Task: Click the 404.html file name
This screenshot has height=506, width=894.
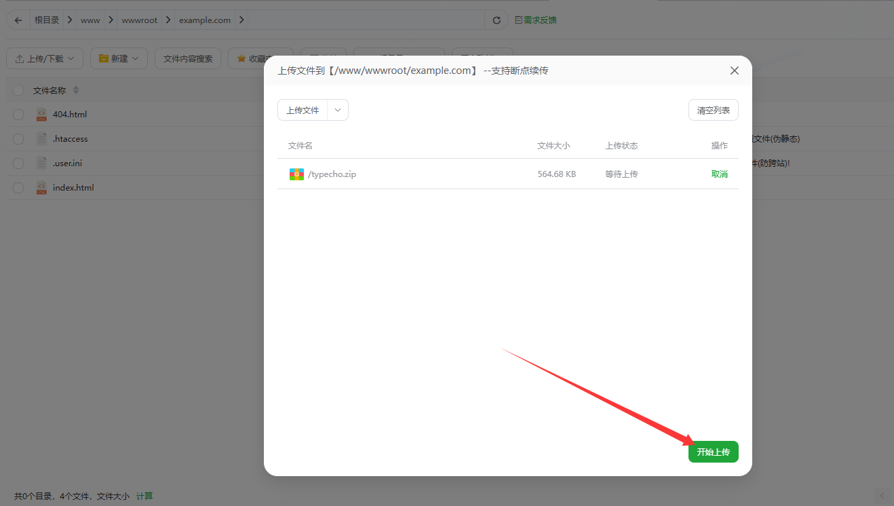Action: 70,115
